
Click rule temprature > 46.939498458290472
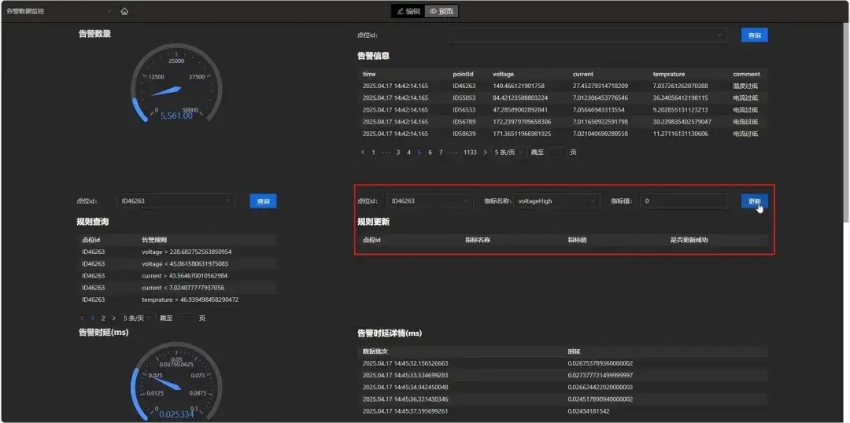190,300
